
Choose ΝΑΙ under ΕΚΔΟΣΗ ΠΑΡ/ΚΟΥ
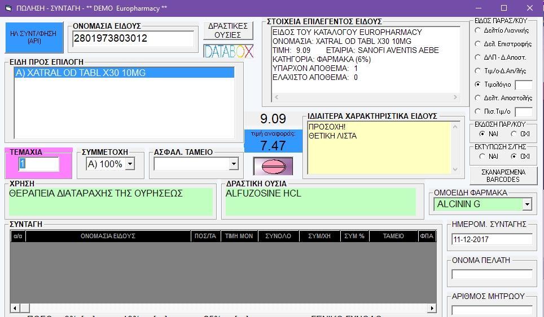coord(482,133)
